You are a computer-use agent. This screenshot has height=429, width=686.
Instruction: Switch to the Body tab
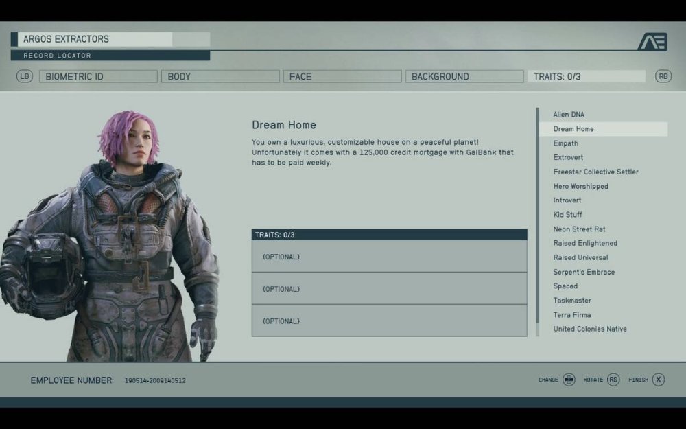coord(220,76)
